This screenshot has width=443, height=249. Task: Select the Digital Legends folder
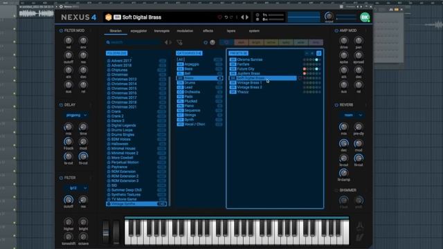136,125
